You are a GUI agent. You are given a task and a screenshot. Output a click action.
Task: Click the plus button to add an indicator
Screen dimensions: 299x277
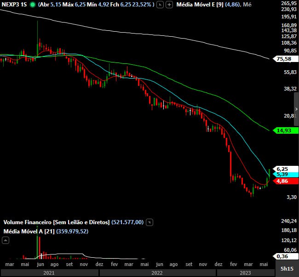[x=169, y=5]
